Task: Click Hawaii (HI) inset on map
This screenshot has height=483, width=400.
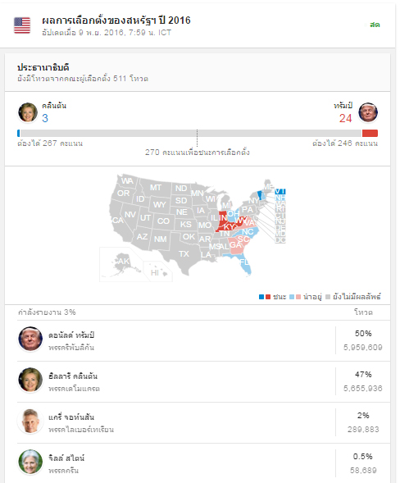Action: click(x=155, y=272)
